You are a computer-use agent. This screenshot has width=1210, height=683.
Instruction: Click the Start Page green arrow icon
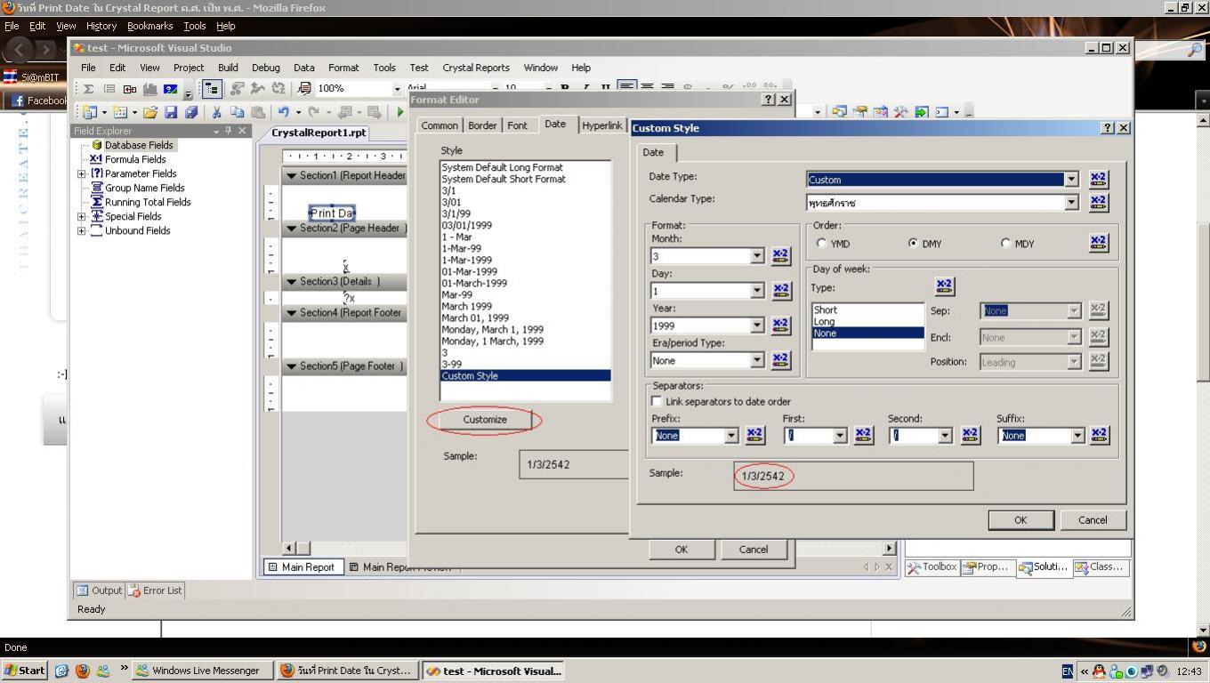pyautogui.click(x=922, y=112)
